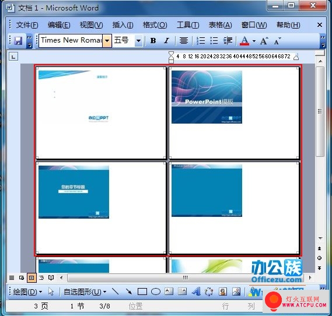Open the font size 五号 dropdown
The image size is (332, 316).
click(139, 40)
